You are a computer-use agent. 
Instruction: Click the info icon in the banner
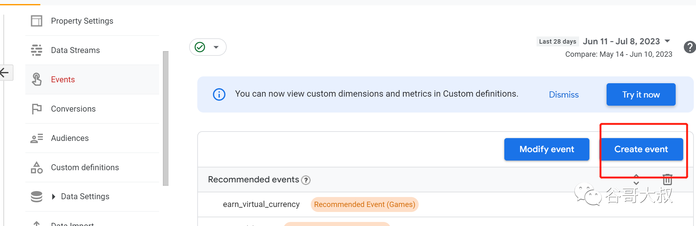219,94
